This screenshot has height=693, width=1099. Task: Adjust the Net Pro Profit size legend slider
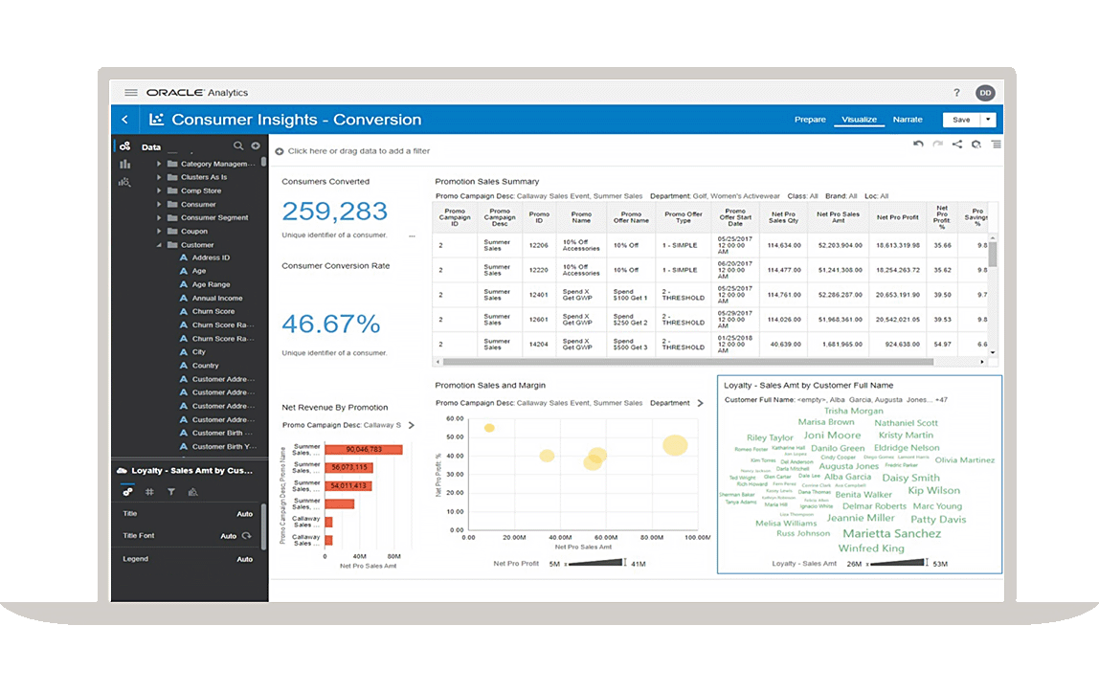click(x=595, y=563)
